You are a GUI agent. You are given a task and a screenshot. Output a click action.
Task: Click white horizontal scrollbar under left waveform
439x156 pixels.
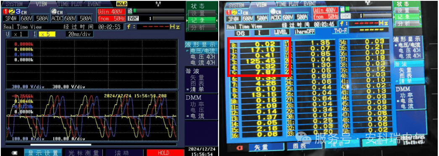point(61,145)
